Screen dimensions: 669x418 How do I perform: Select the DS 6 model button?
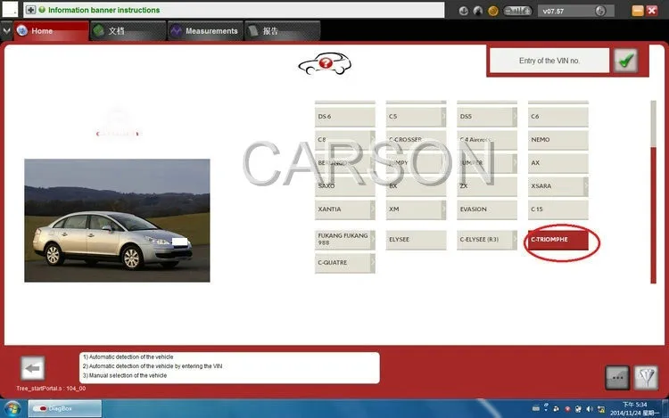click(x=344, y=117)
